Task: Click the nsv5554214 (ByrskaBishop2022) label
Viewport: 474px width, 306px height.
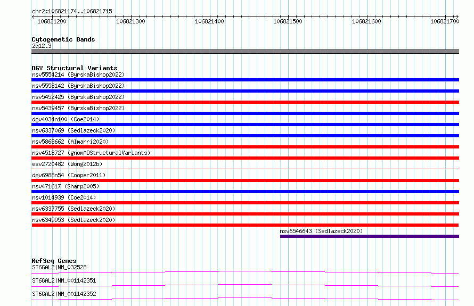Action: coord(78,75)
